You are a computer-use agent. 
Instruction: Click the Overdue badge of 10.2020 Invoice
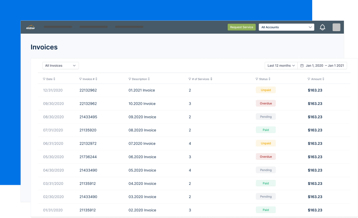click(266, 103)
